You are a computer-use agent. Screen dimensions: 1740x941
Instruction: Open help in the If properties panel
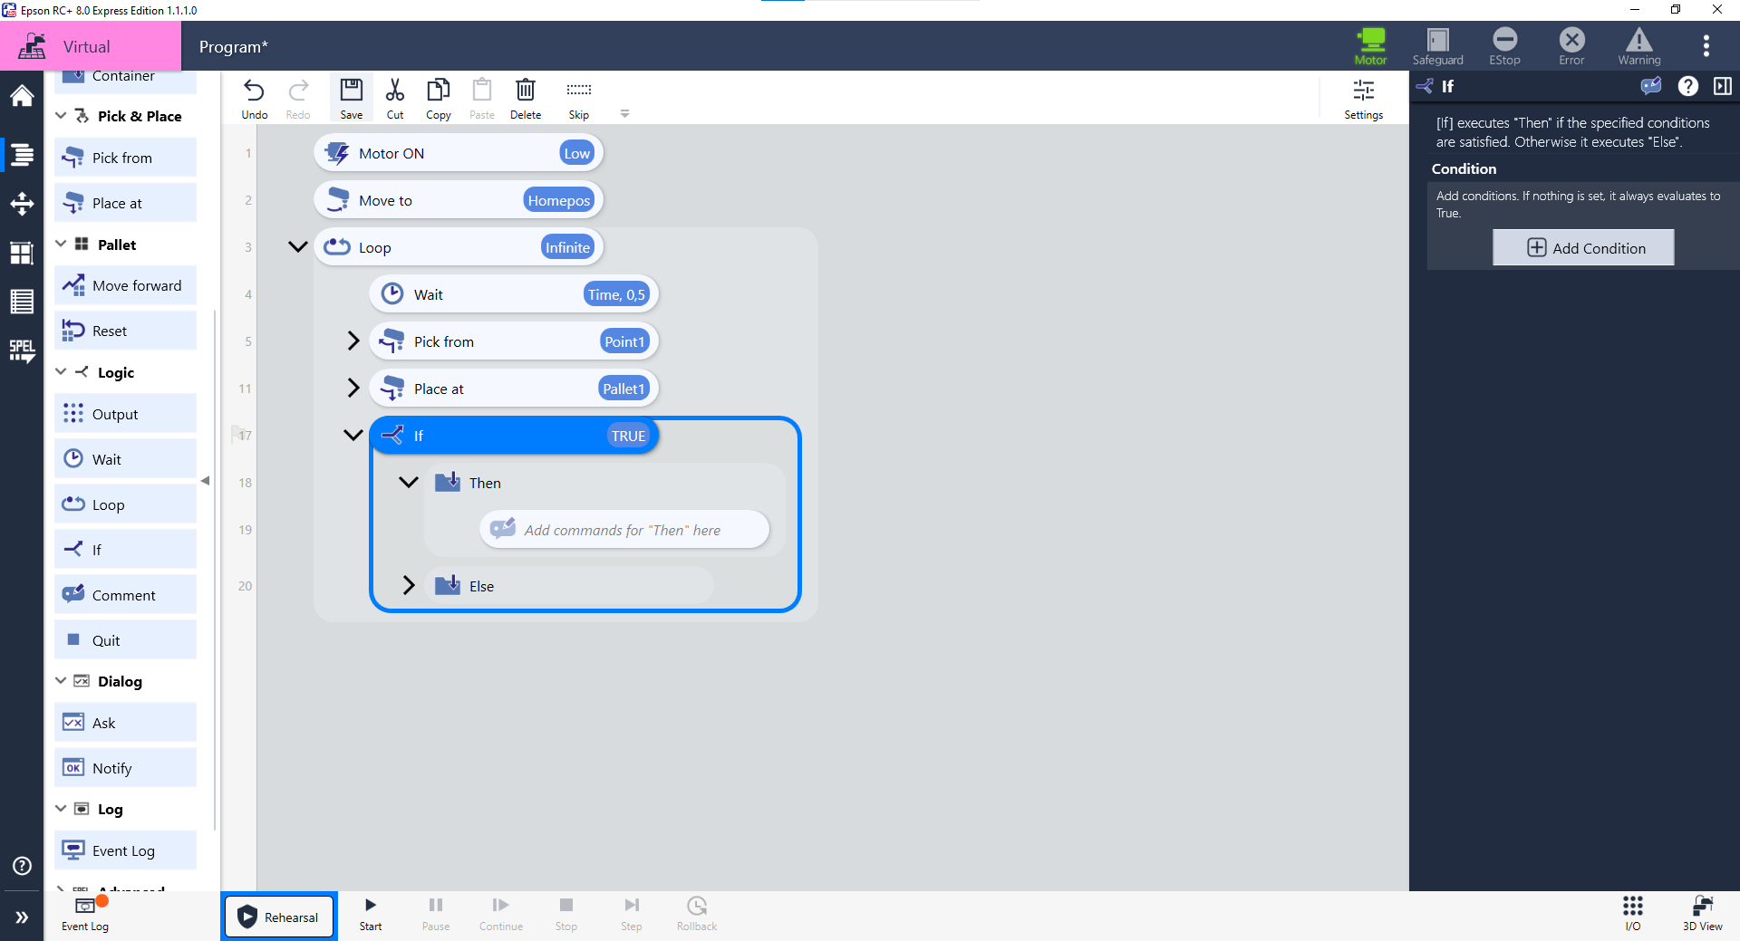[1687, 86]
